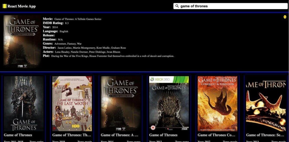This screenshot has height=142, width=289.
Task: Click the 'Game of Thrones Co...' card title
Action: (x=217, y=135)
